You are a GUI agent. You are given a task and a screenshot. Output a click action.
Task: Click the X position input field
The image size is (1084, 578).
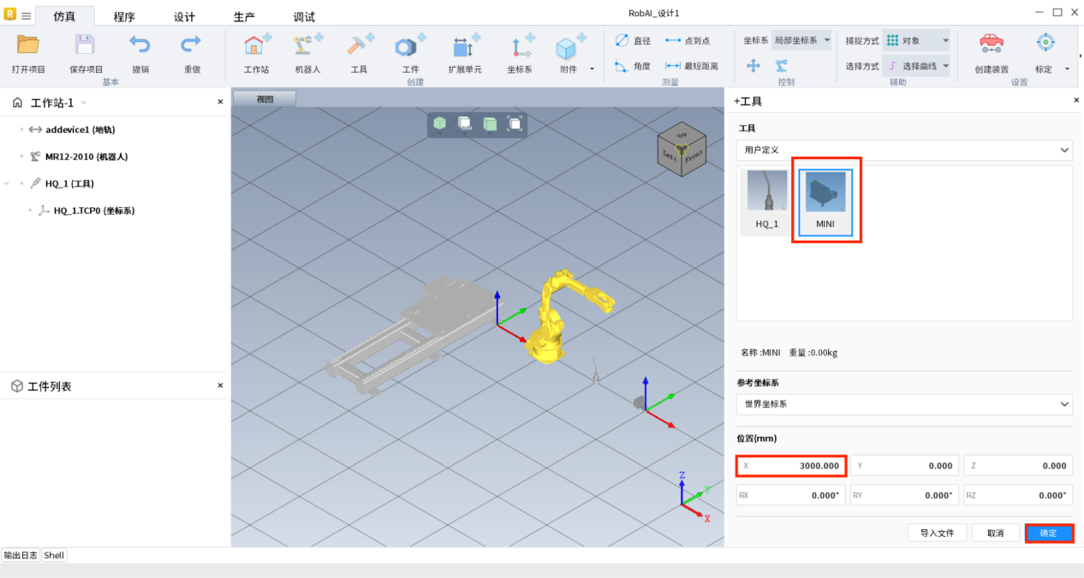point(792,466)
